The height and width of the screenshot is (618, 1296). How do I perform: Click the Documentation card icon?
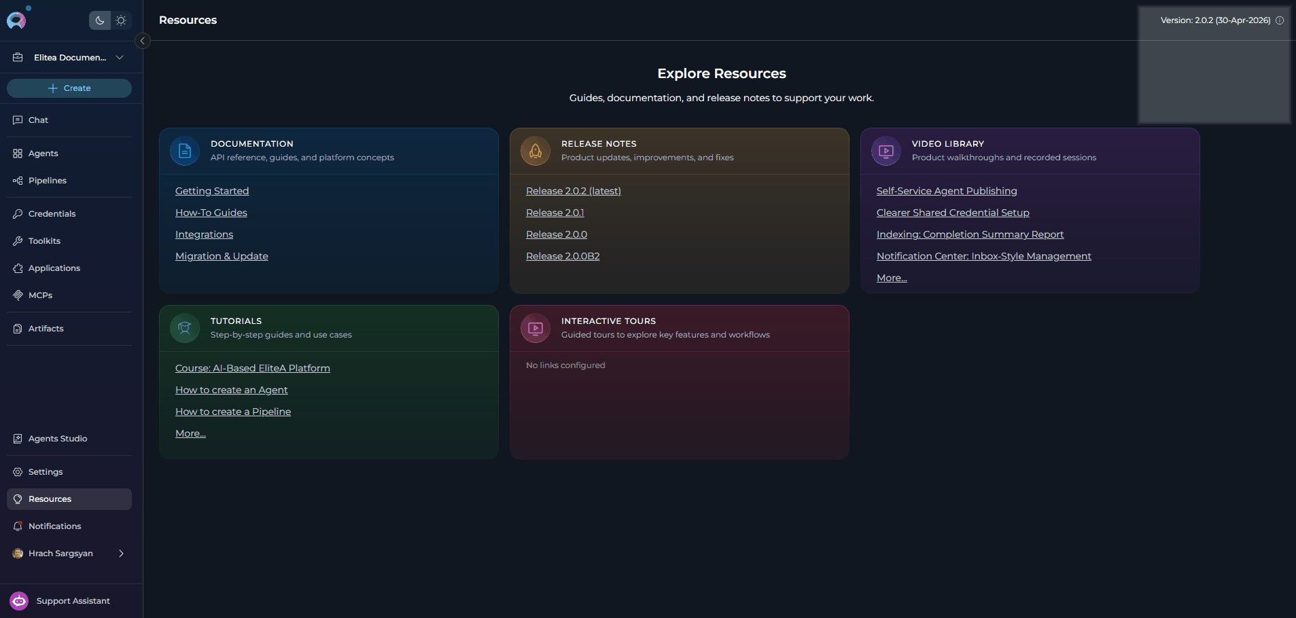pos(185,151)
